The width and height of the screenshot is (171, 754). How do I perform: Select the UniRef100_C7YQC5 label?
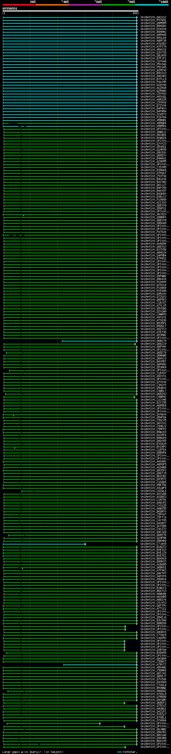(153, 635)
